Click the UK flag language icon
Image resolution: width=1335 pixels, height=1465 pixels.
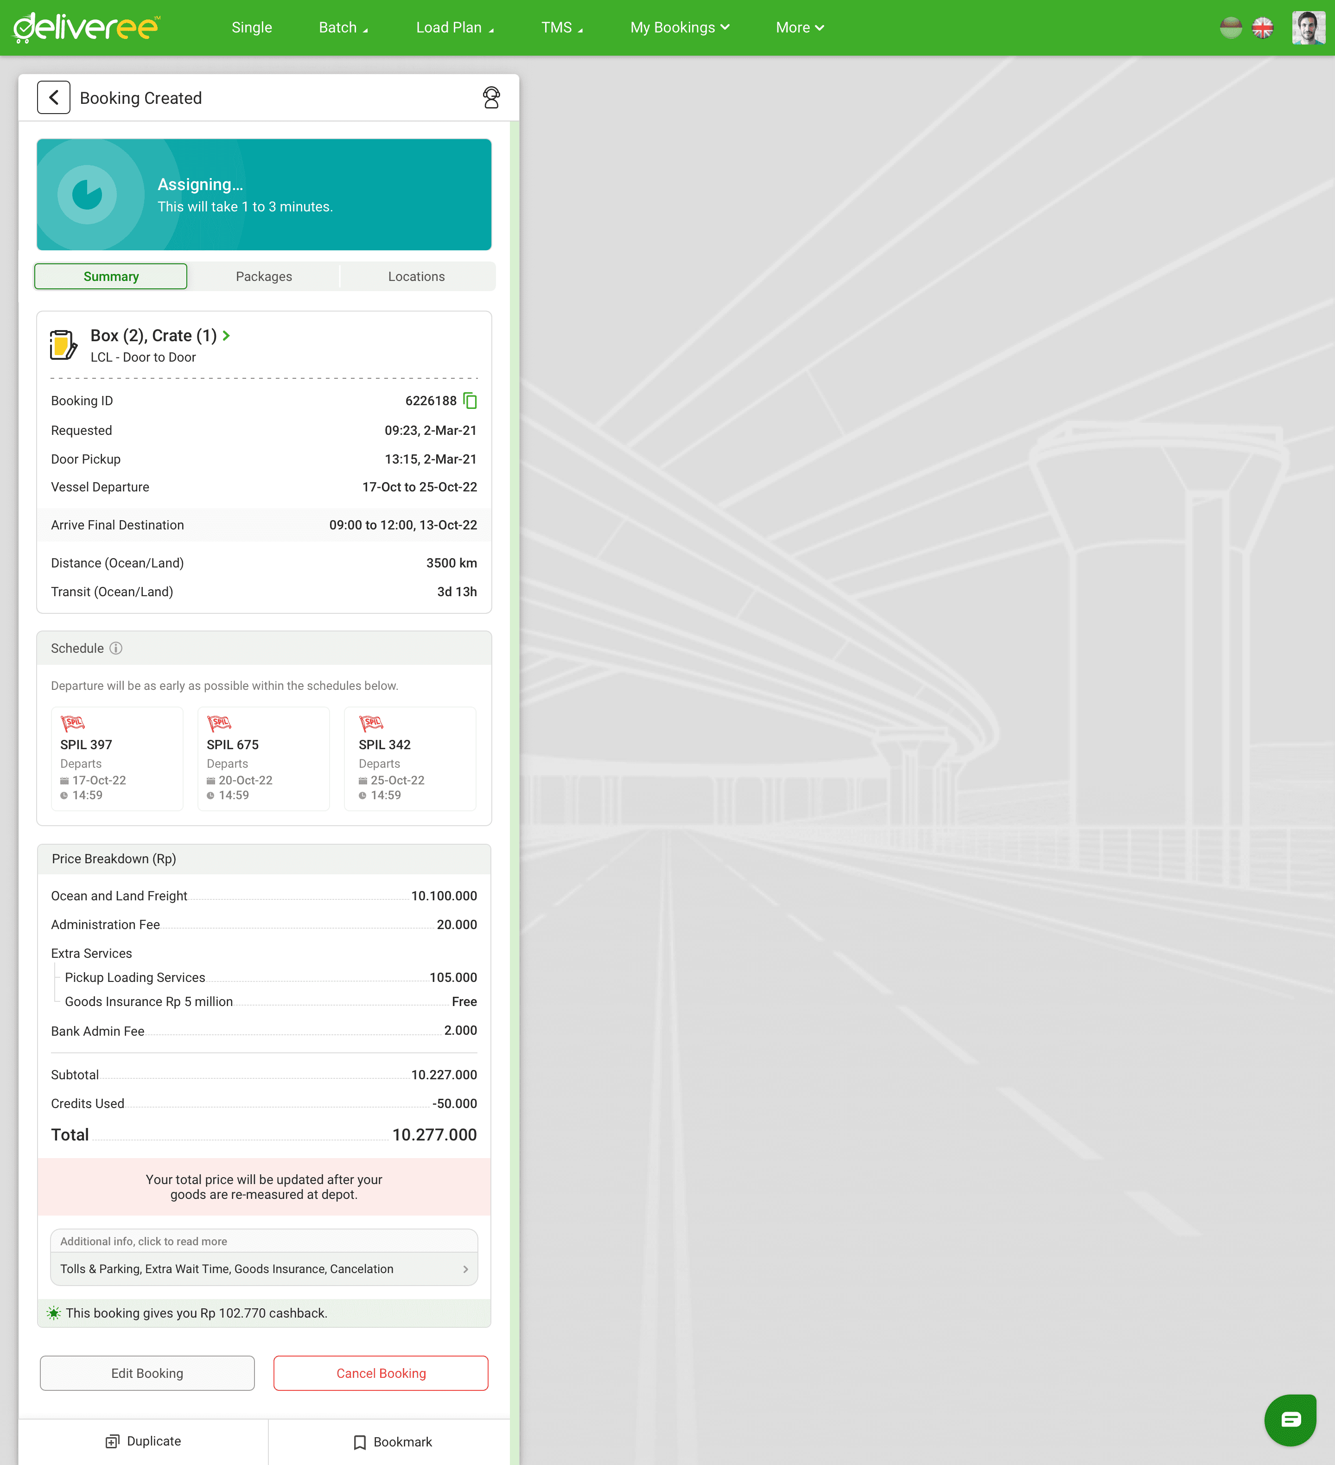tap(1263, 28)
